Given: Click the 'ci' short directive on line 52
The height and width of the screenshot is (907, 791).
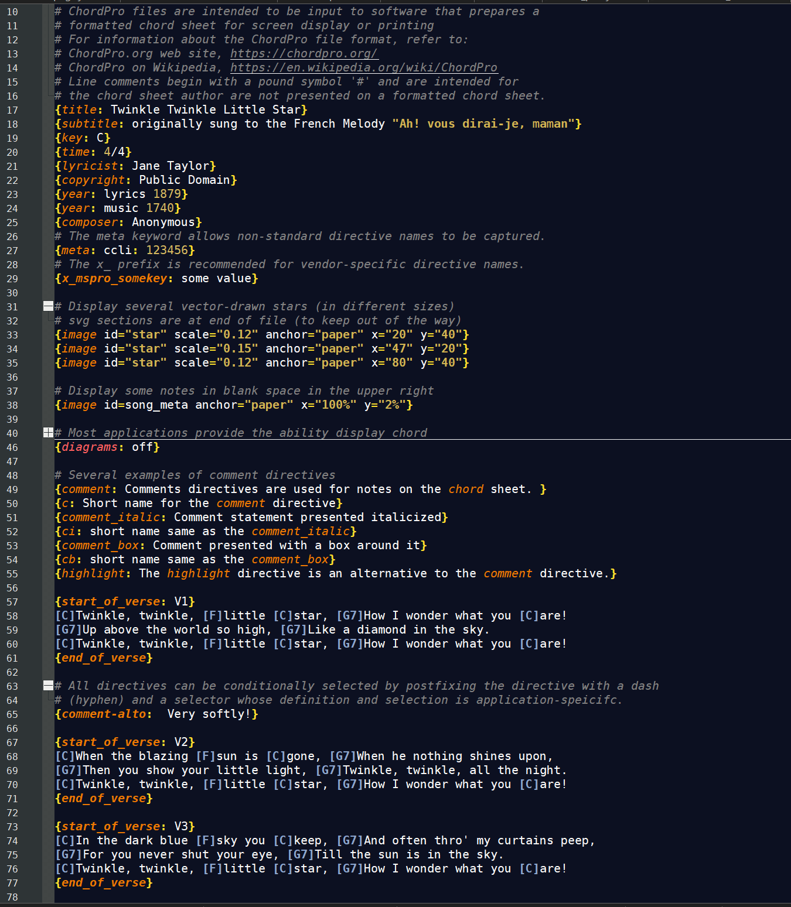Looking at the screenshot, I should (69, 531).
